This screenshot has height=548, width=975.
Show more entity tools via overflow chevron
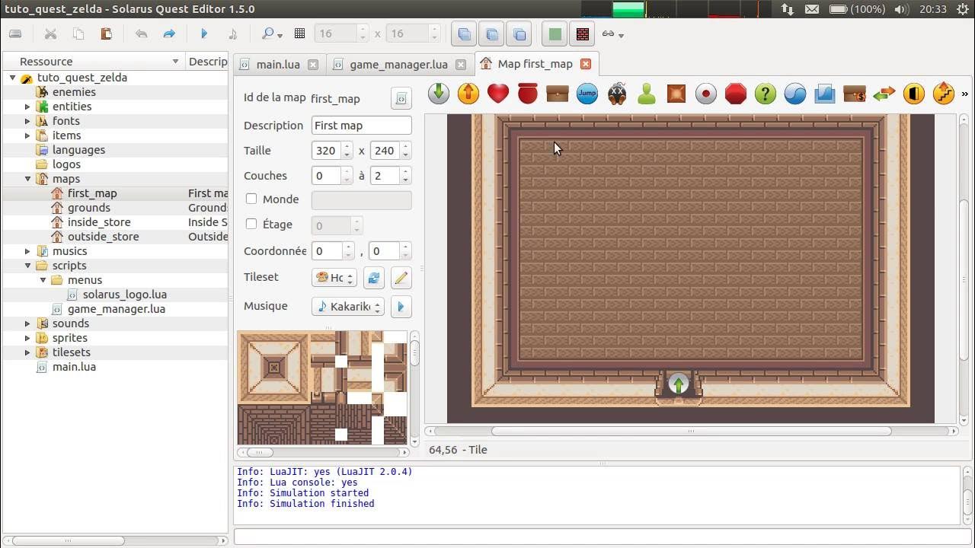tap(965, 94)
